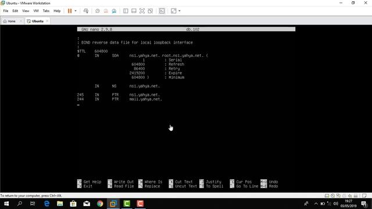372x209 pixels.
Task: Close the Ubuntu tab
Action: (x=47, y=21)
